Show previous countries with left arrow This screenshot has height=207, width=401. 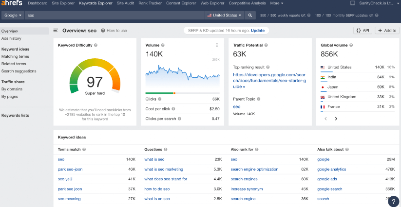[325, 118]
